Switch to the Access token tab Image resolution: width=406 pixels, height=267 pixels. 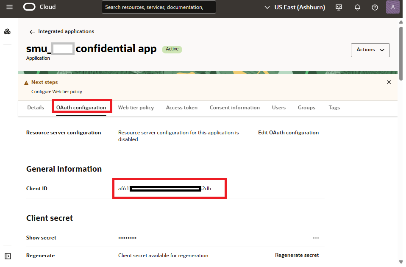(181, 108)
